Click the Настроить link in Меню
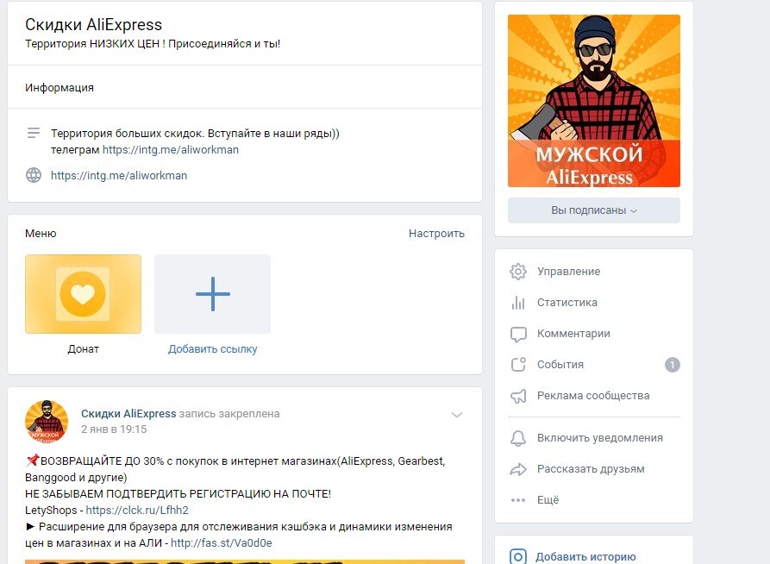770x564 pixels. click(x=436, y=234)
